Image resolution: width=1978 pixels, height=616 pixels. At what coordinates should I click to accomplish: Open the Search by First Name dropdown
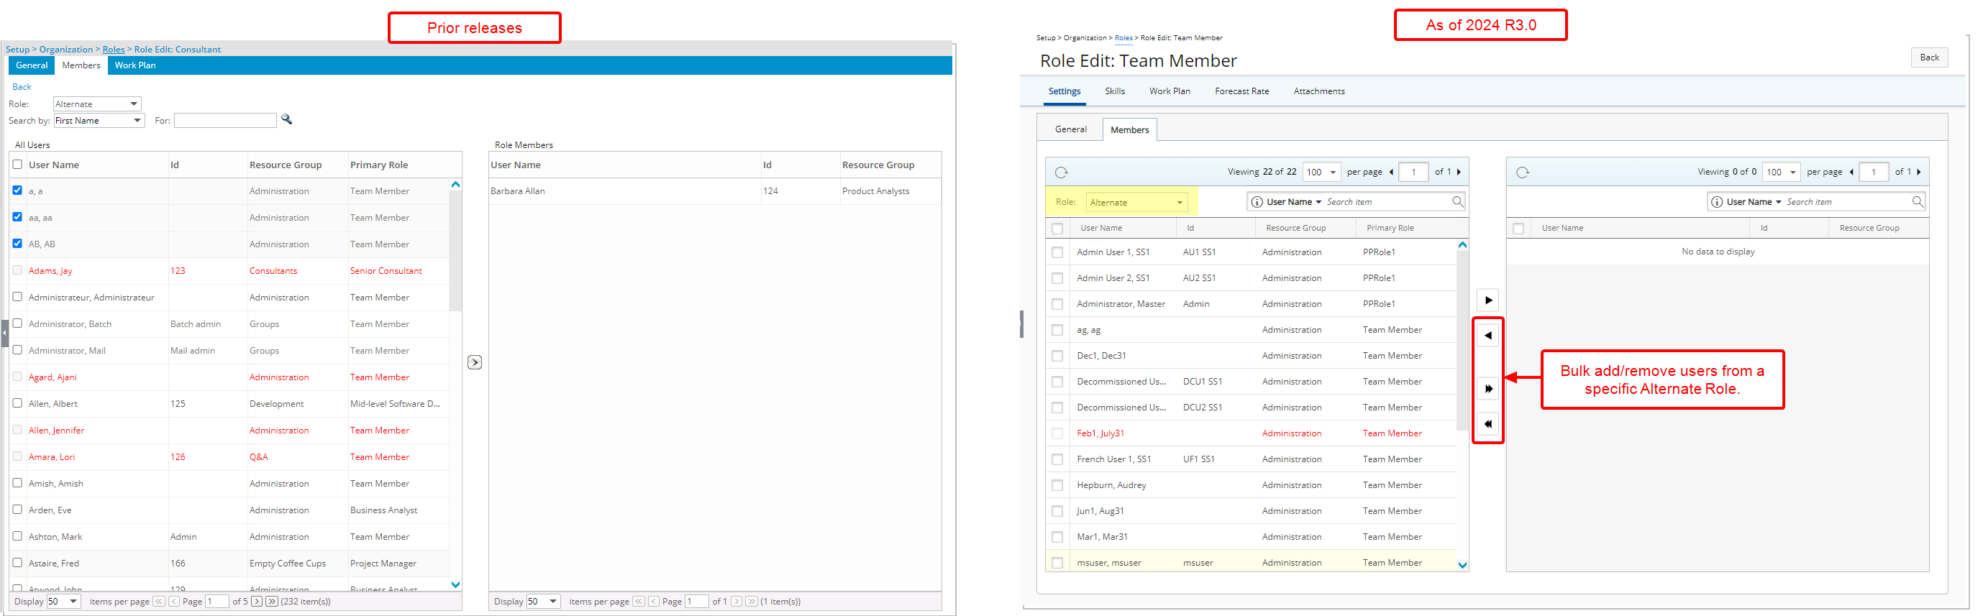point(99,121)
